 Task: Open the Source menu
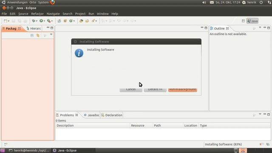pyautogui.click(x=23, y=14)
